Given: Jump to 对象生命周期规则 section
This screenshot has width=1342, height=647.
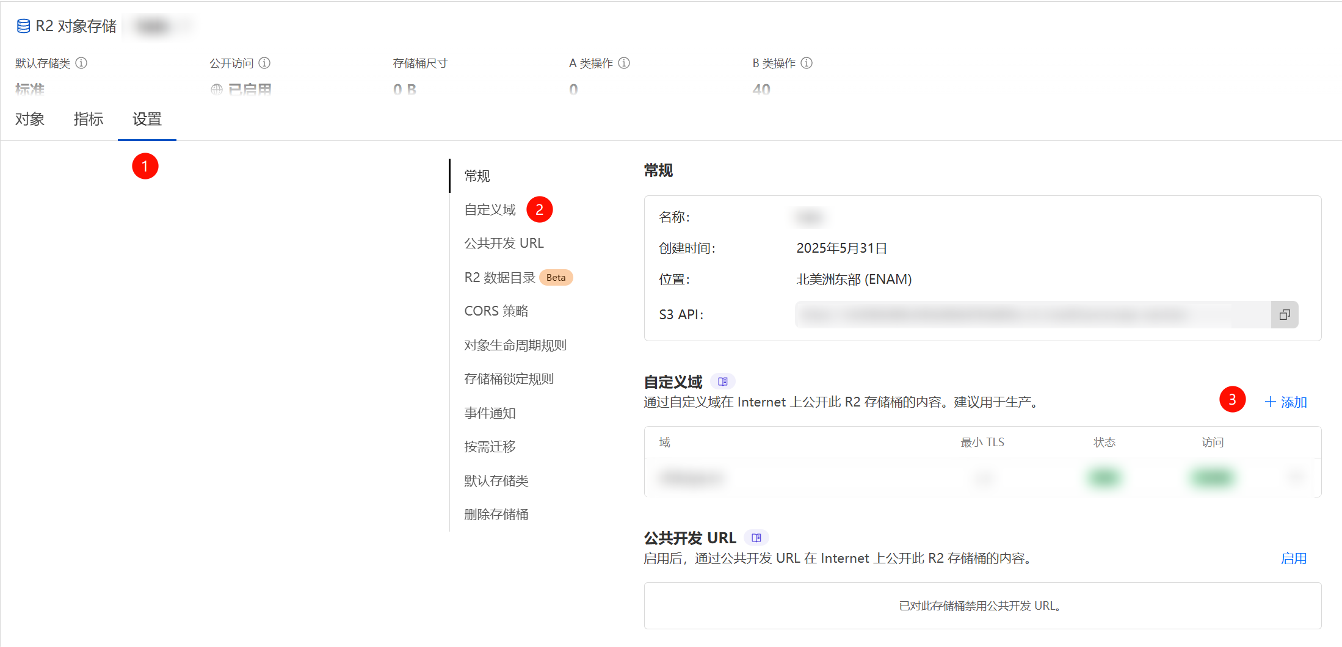Looking at the screenshot, I should coord(515,345).
